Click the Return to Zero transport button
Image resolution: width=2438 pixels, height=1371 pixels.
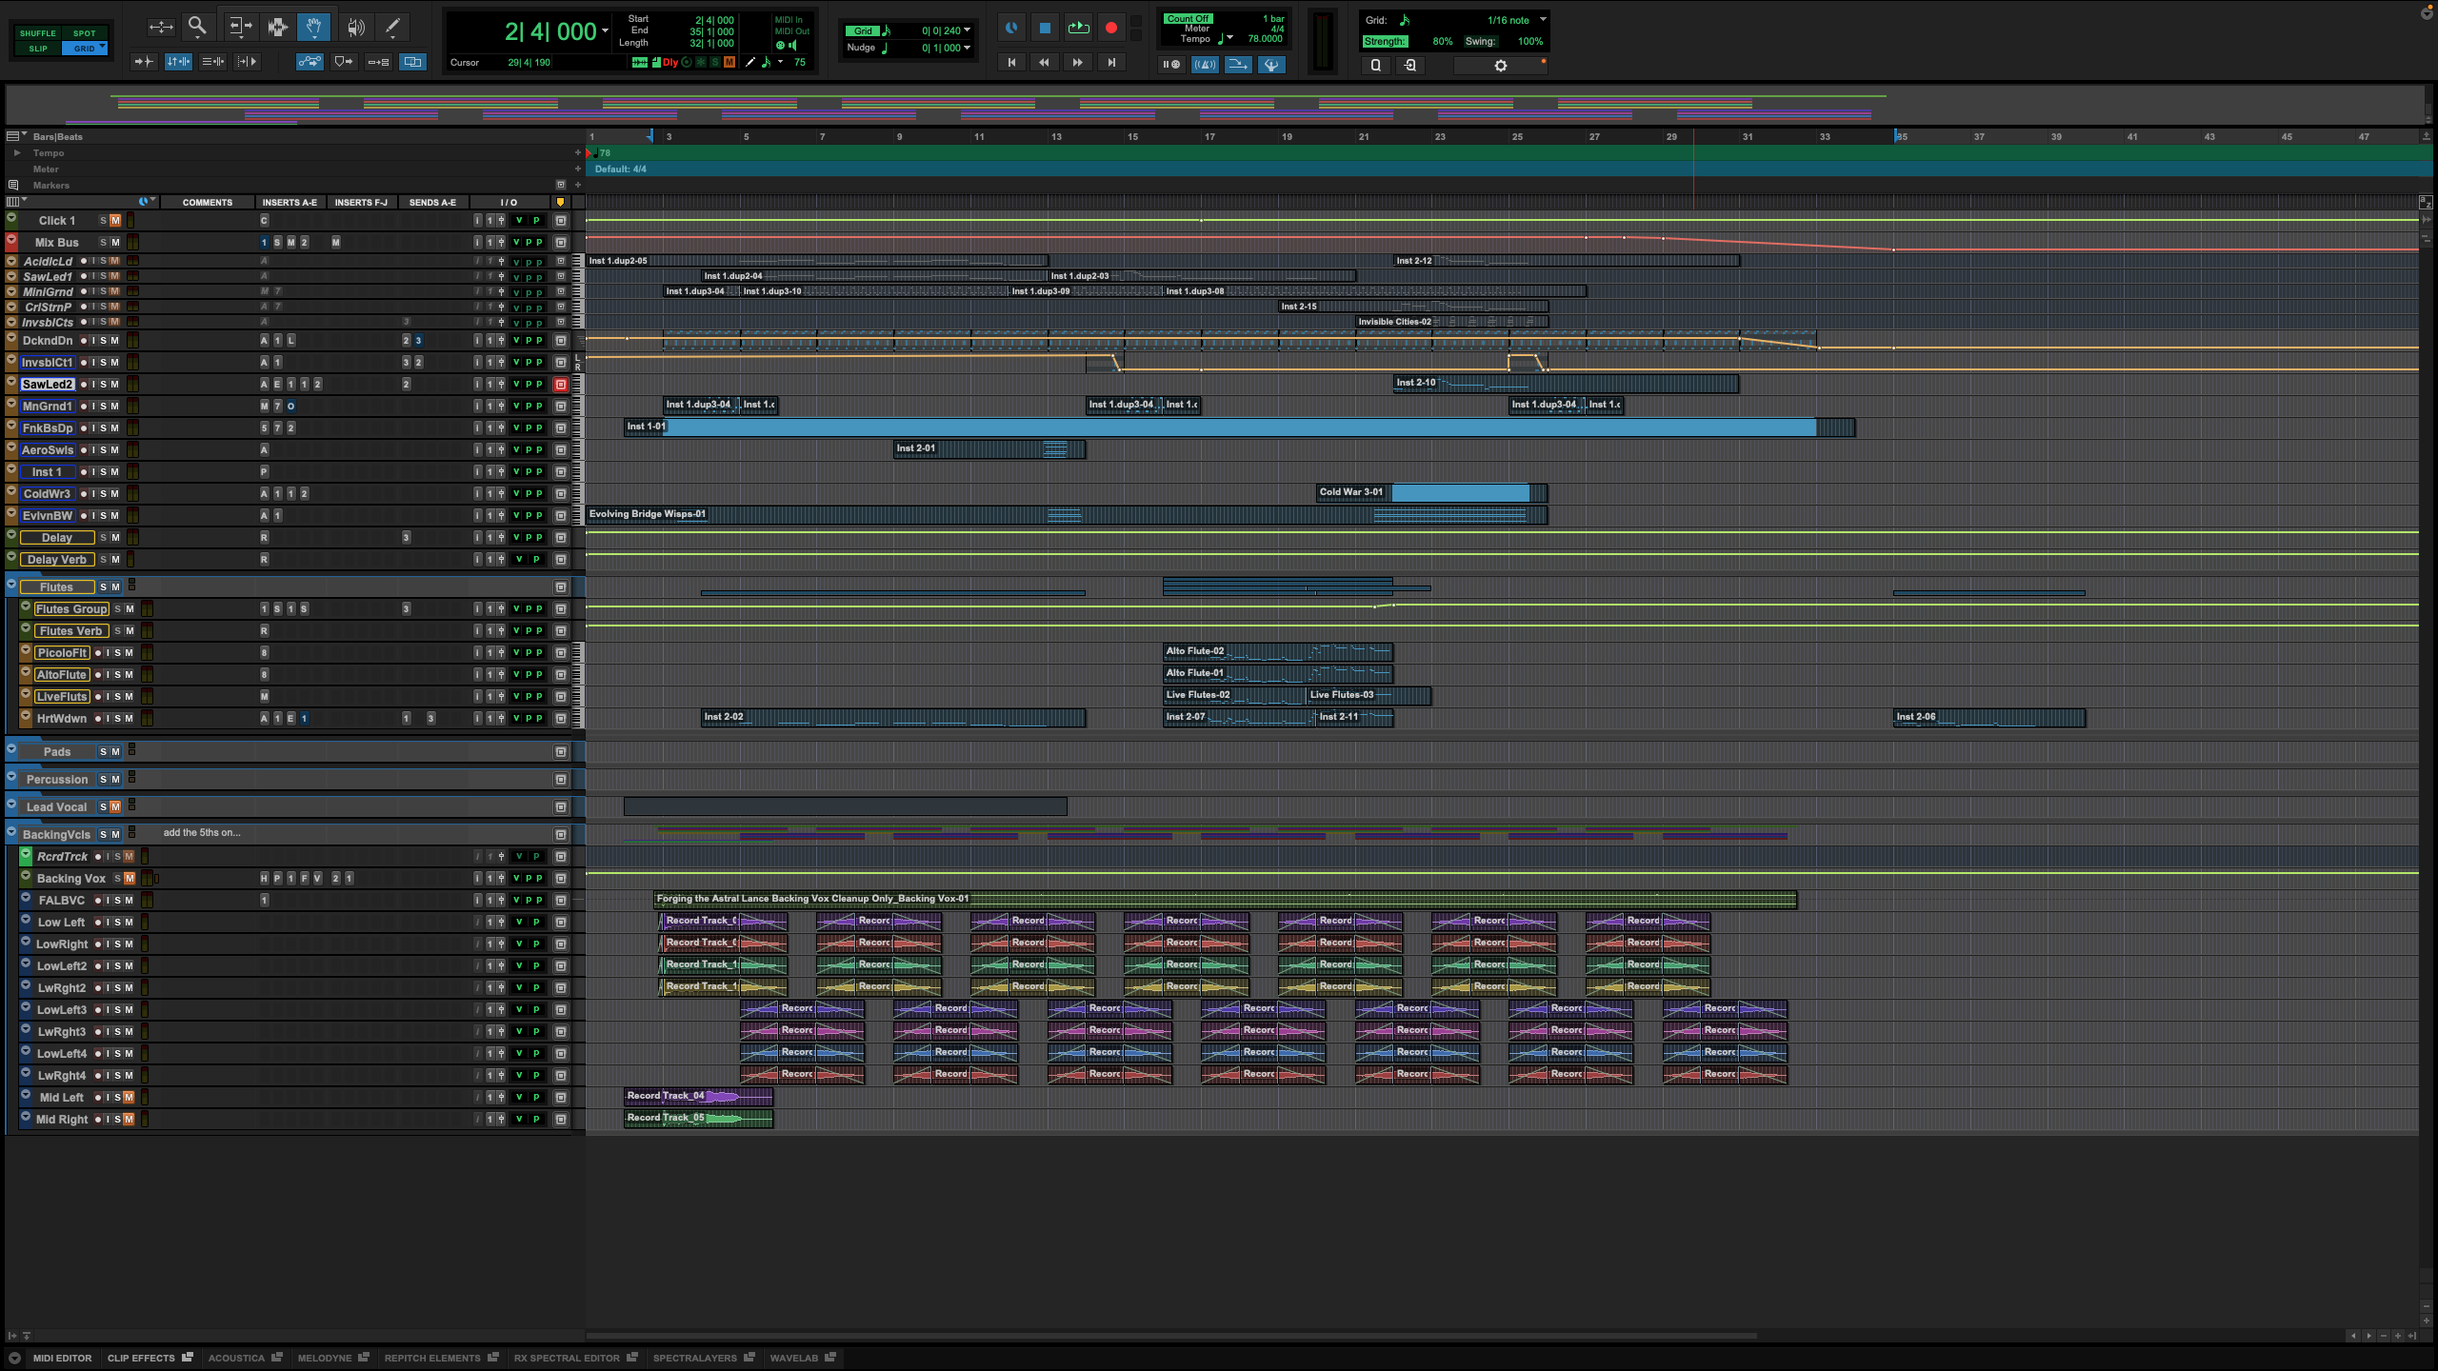coord(1011,63)
